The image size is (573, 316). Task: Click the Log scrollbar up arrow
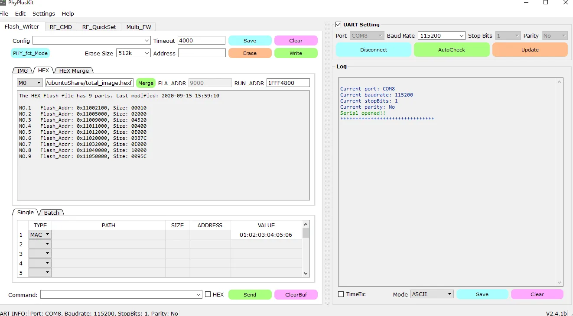[560, 82]
